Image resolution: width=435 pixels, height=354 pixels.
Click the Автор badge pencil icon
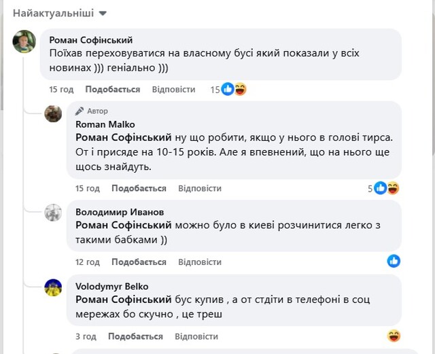tap(80, 111)
